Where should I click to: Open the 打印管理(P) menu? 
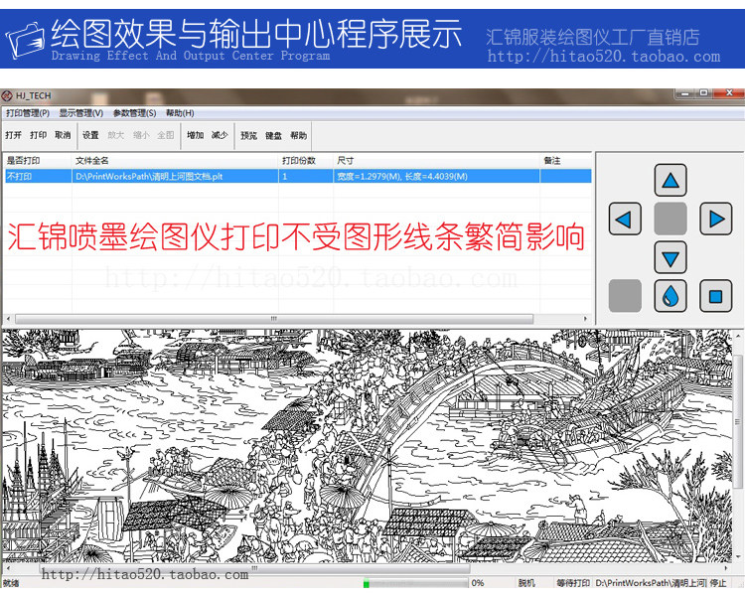[x=28, y=113]
